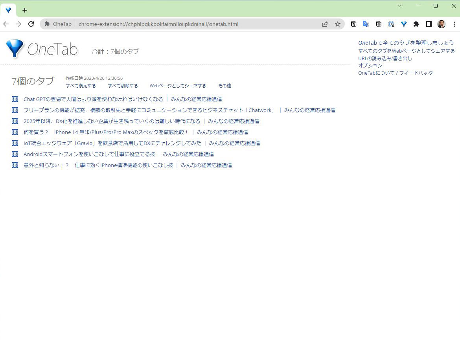This screenshot has height=349, width=460.
Task: Reload the page
Action: pos(31,24)
